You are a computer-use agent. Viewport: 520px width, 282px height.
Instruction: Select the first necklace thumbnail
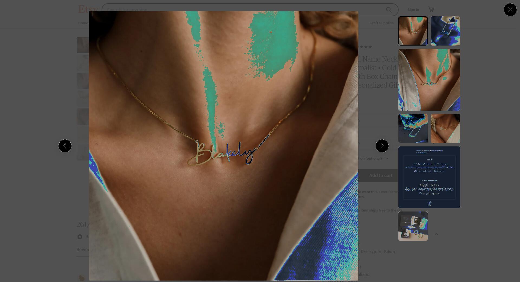(x=413, y=31)
